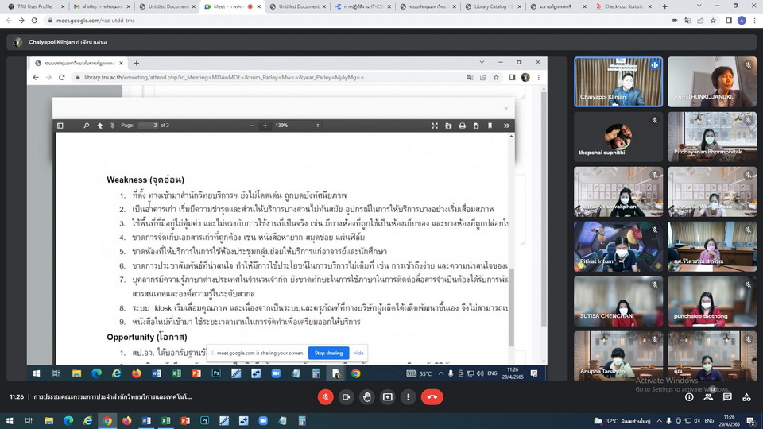The width and height of the screenshot is (763, 429).
Task: Select SUTISA CHENCHAN video tile
Action: (618, 301)
